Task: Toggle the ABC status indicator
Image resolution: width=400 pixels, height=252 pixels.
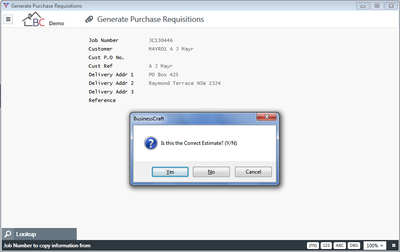Action: [x=340, y=246]
